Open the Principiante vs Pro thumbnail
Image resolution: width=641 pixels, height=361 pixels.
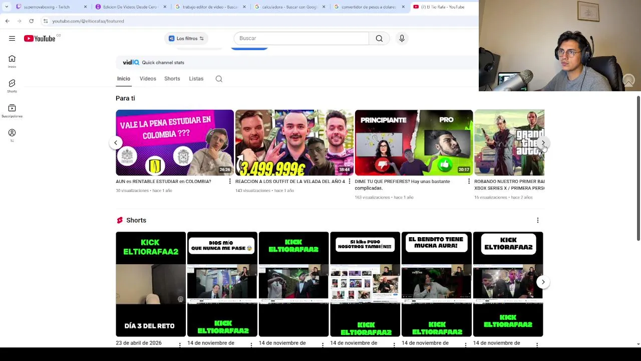click(414, 143)
